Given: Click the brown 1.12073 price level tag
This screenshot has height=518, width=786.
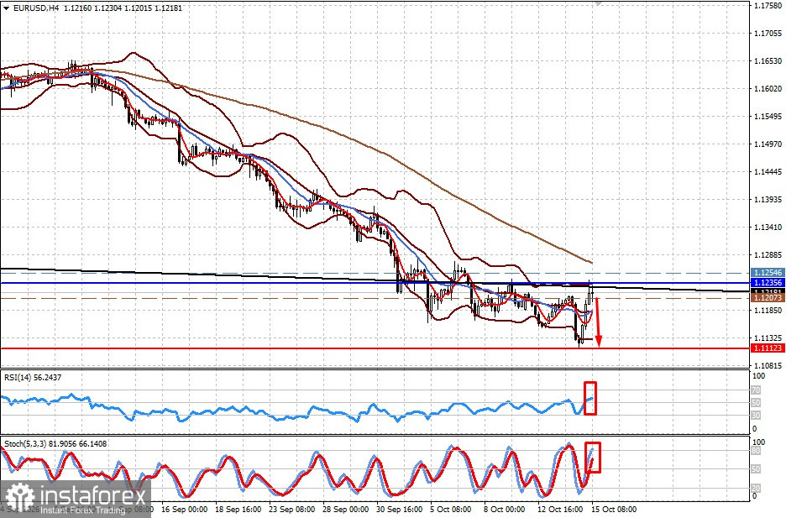Looking at the screenshot, I should click(767, 298).
